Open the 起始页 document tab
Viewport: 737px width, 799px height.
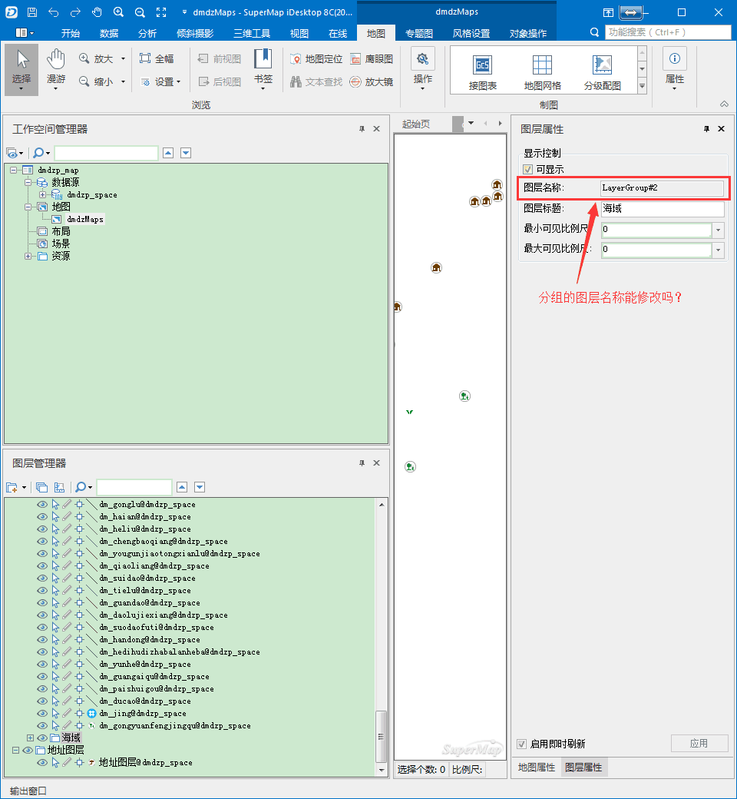[416, 124]
